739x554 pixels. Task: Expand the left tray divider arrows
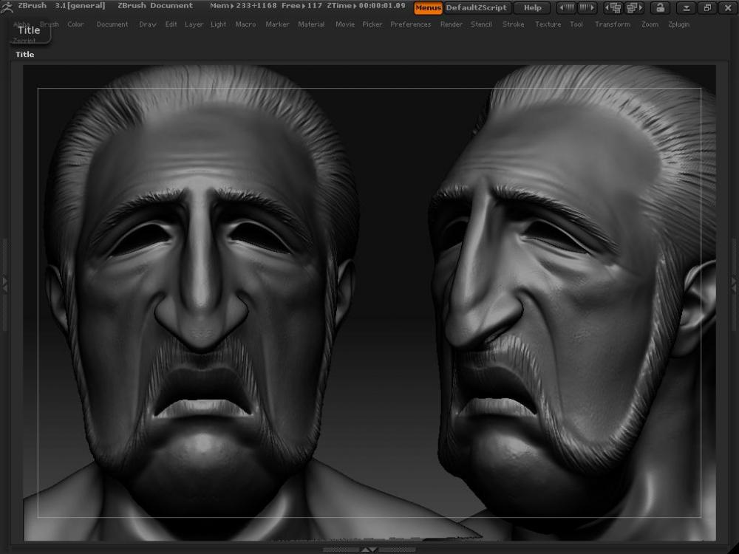pyautogui.click(x=5, y=284)
